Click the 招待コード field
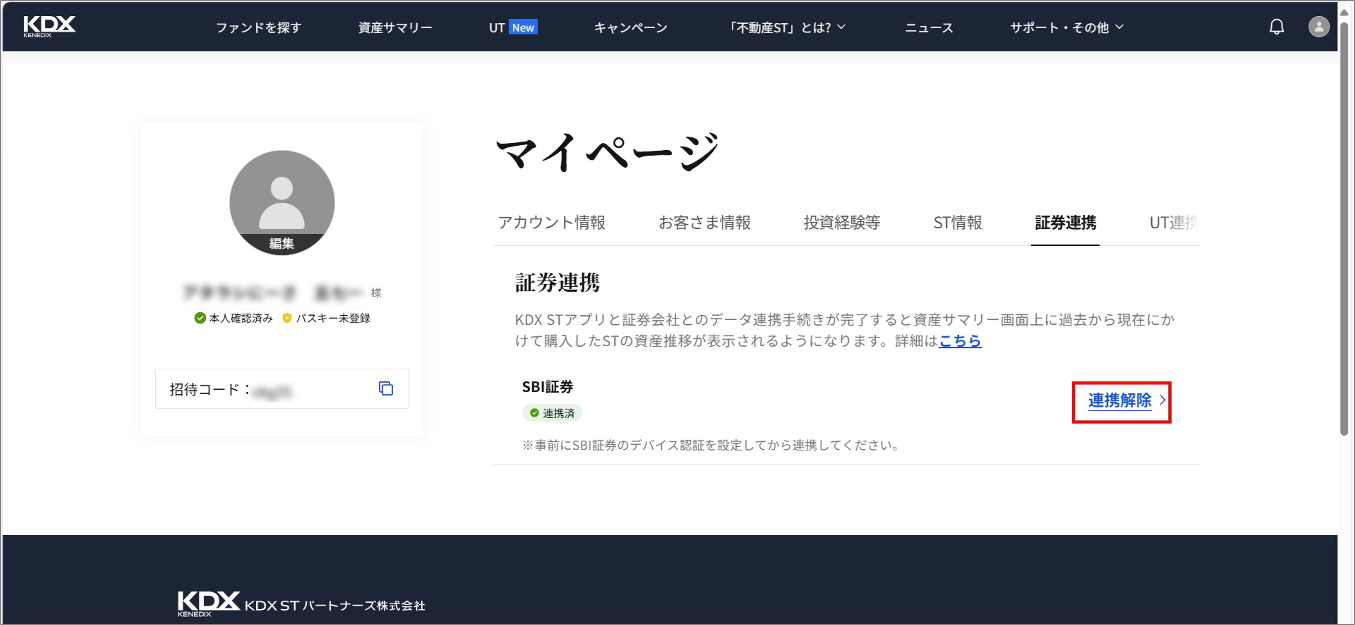 282,389
